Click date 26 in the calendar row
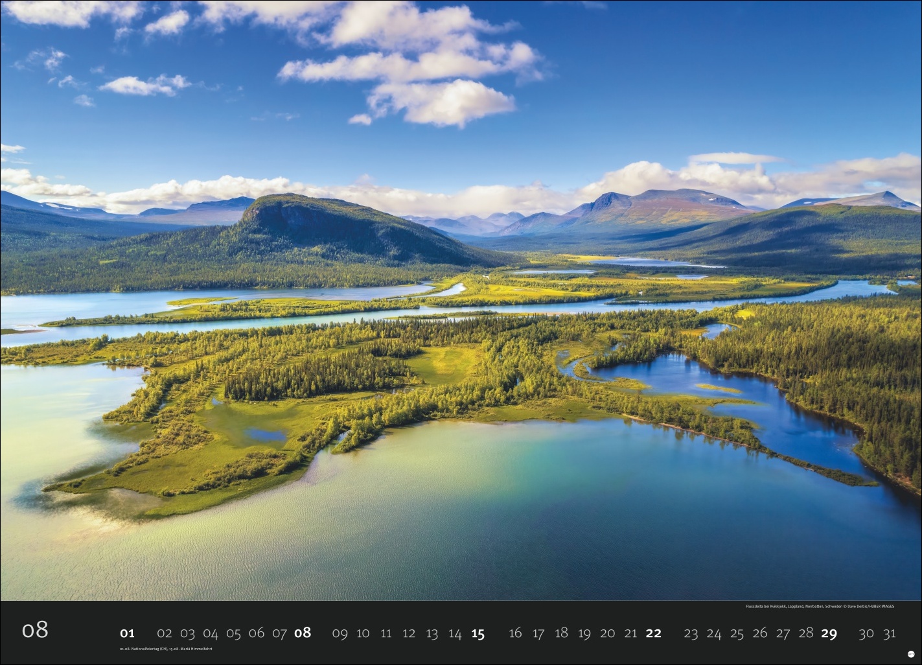Screen dimensions: 922x665 click(x=760, y=633)
